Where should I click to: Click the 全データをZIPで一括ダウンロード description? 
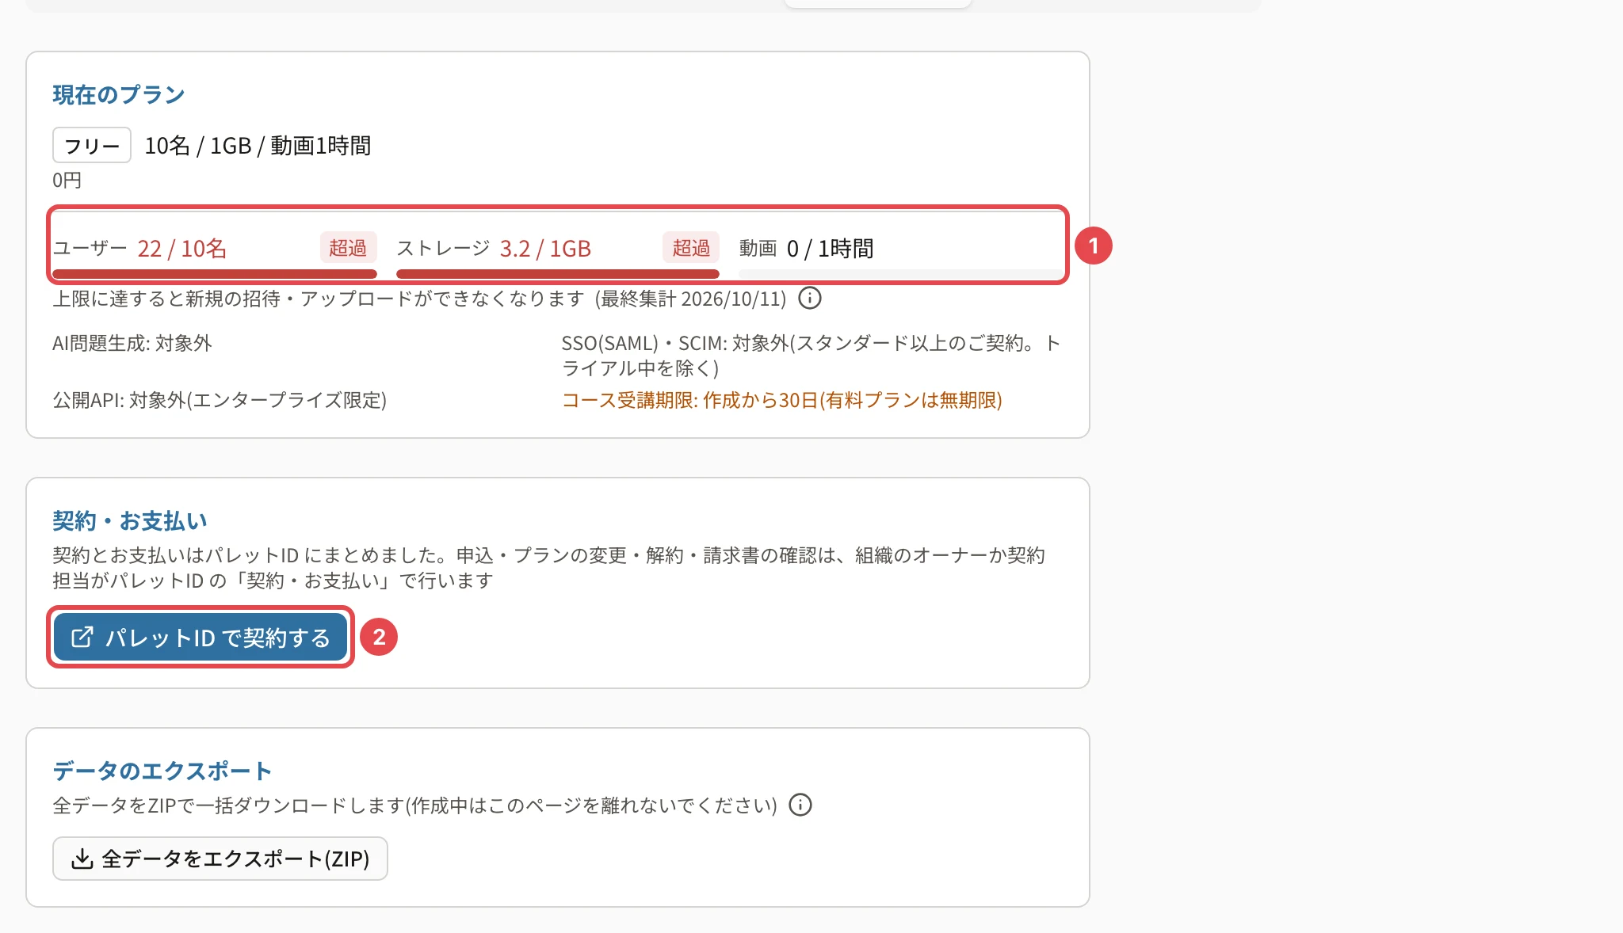coord(414,805)
